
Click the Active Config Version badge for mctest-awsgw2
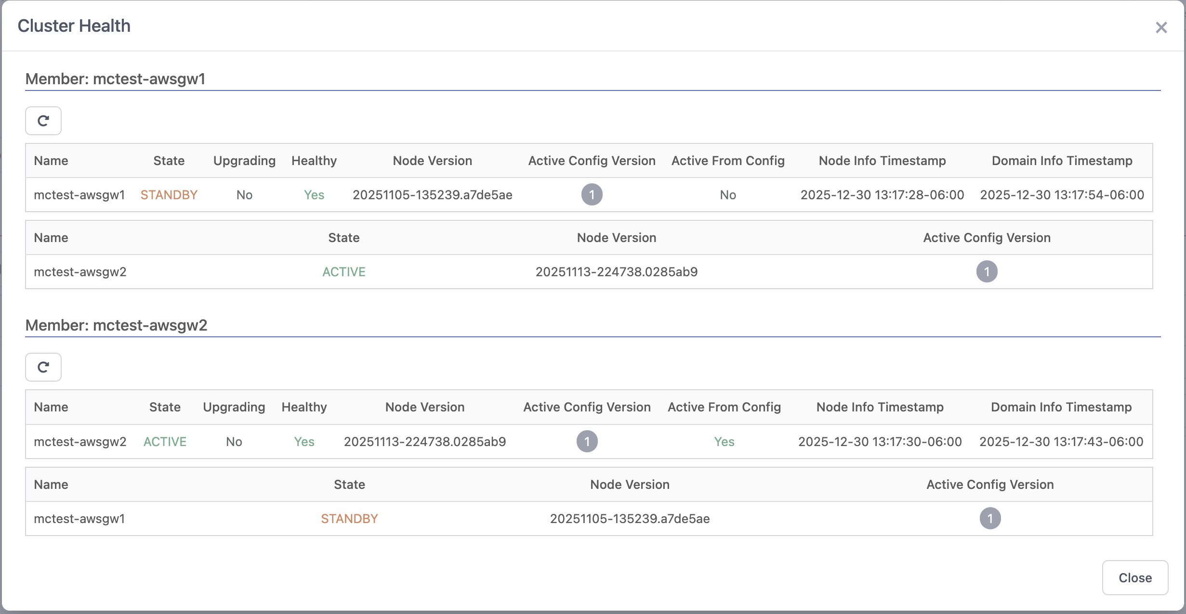(x=587, y=441)
